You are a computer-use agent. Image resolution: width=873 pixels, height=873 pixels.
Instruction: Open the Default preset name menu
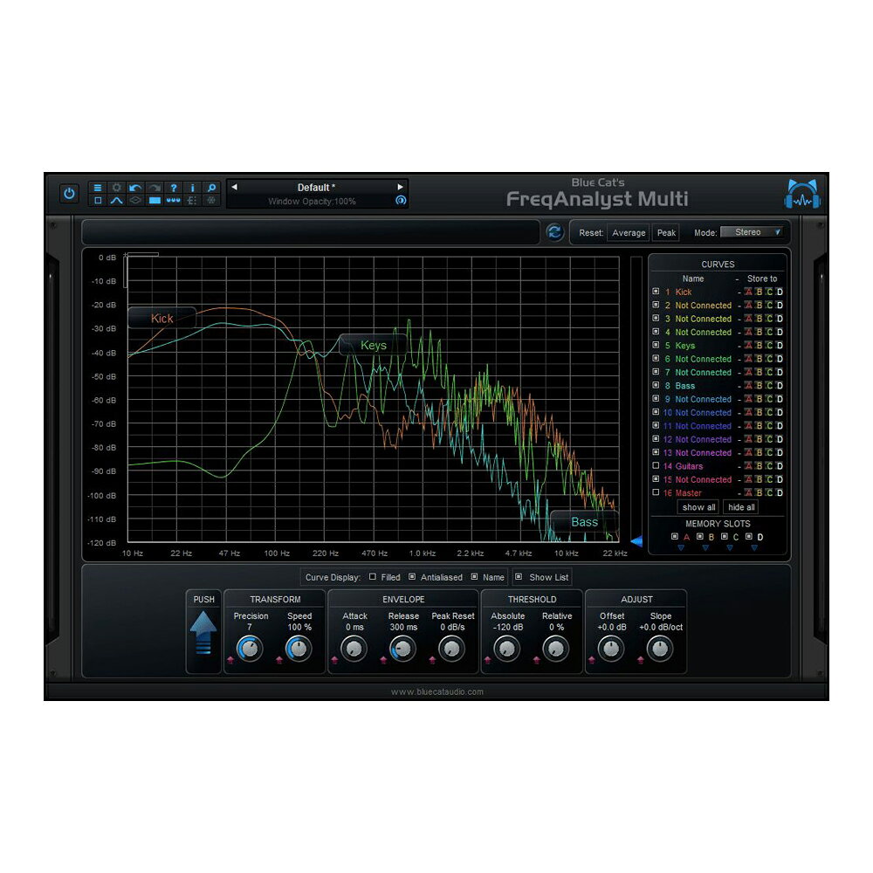coord(316,187)
